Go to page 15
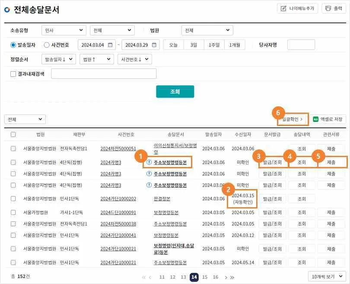This screenshot has width=350, height=284. click(205, 277)
